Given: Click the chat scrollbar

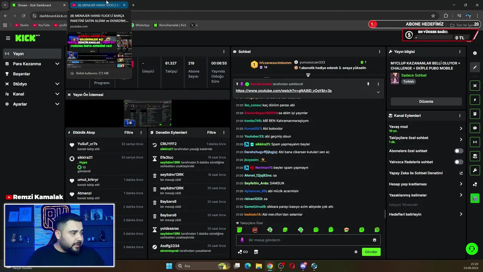Looking at the screenshot, I should [385, 214].
